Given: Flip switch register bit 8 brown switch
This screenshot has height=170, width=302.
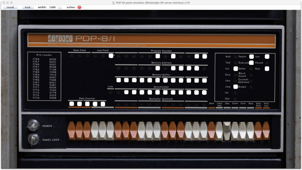Looking at the screenshot, I should pyautogui.click(x=180, y=131).
